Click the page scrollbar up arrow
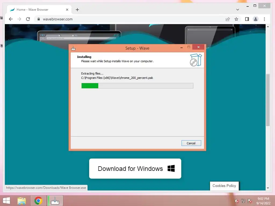Screen dimensions: 275x206 268,27
